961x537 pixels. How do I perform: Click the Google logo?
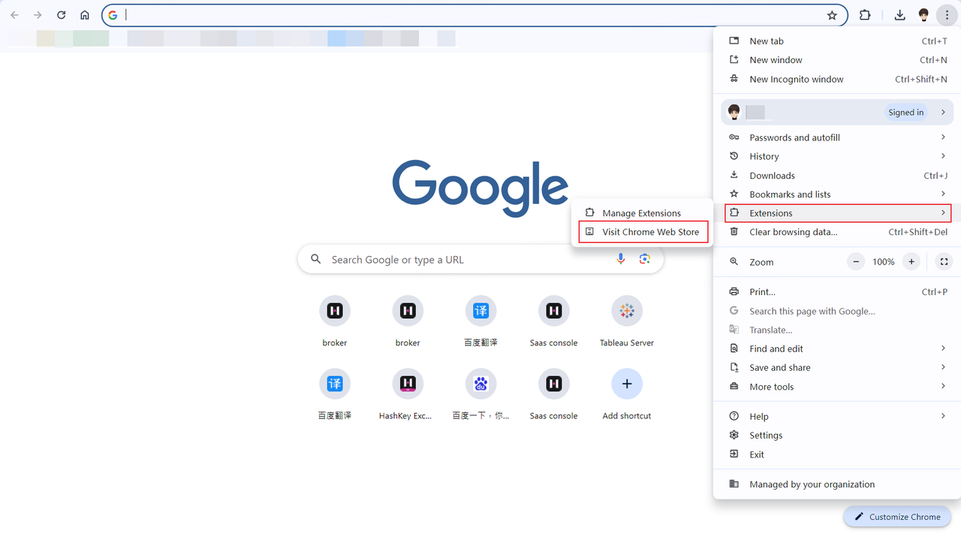480,188
